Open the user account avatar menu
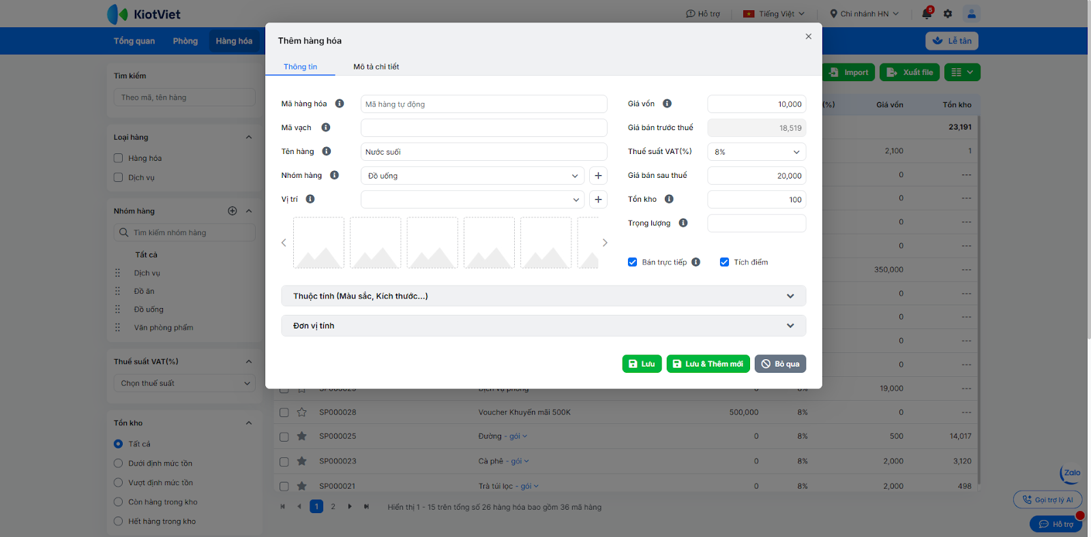Image resolution: width=1091 pixels, height=537 pixels. [x=972, y=14]
